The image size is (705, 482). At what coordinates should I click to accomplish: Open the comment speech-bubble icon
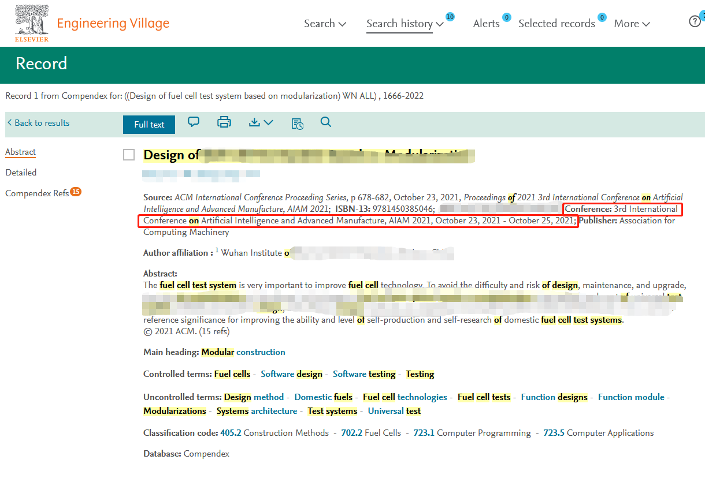194,122
